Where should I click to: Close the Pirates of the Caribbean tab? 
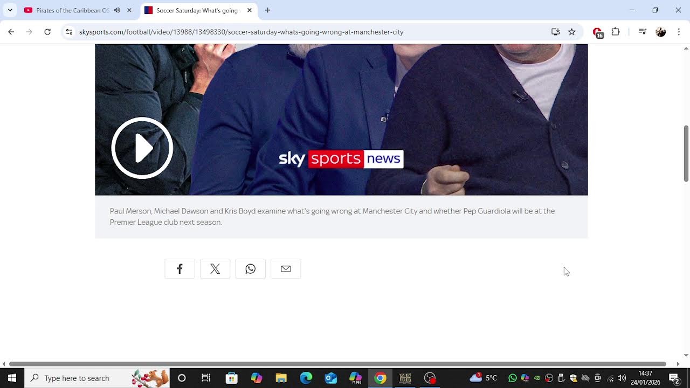click(x=129, y=10)
